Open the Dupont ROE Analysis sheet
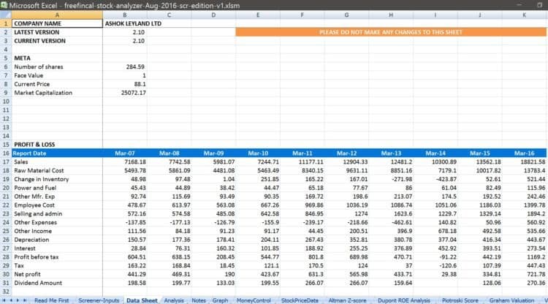Screen dimensions: 548x304 [x=403, y=300]
